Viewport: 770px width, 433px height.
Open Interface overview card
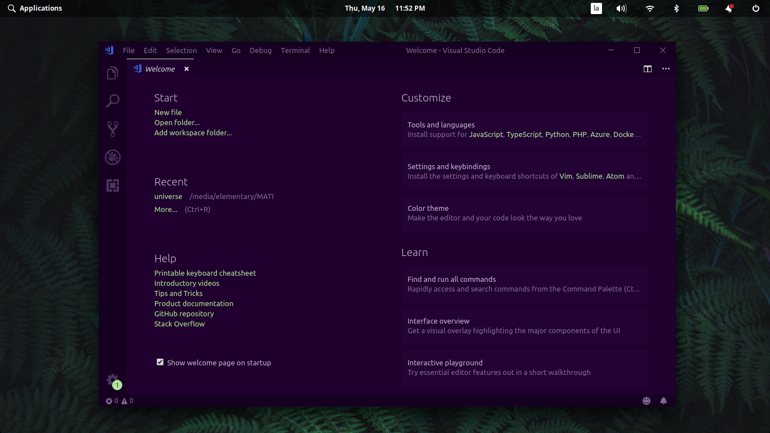525,326
